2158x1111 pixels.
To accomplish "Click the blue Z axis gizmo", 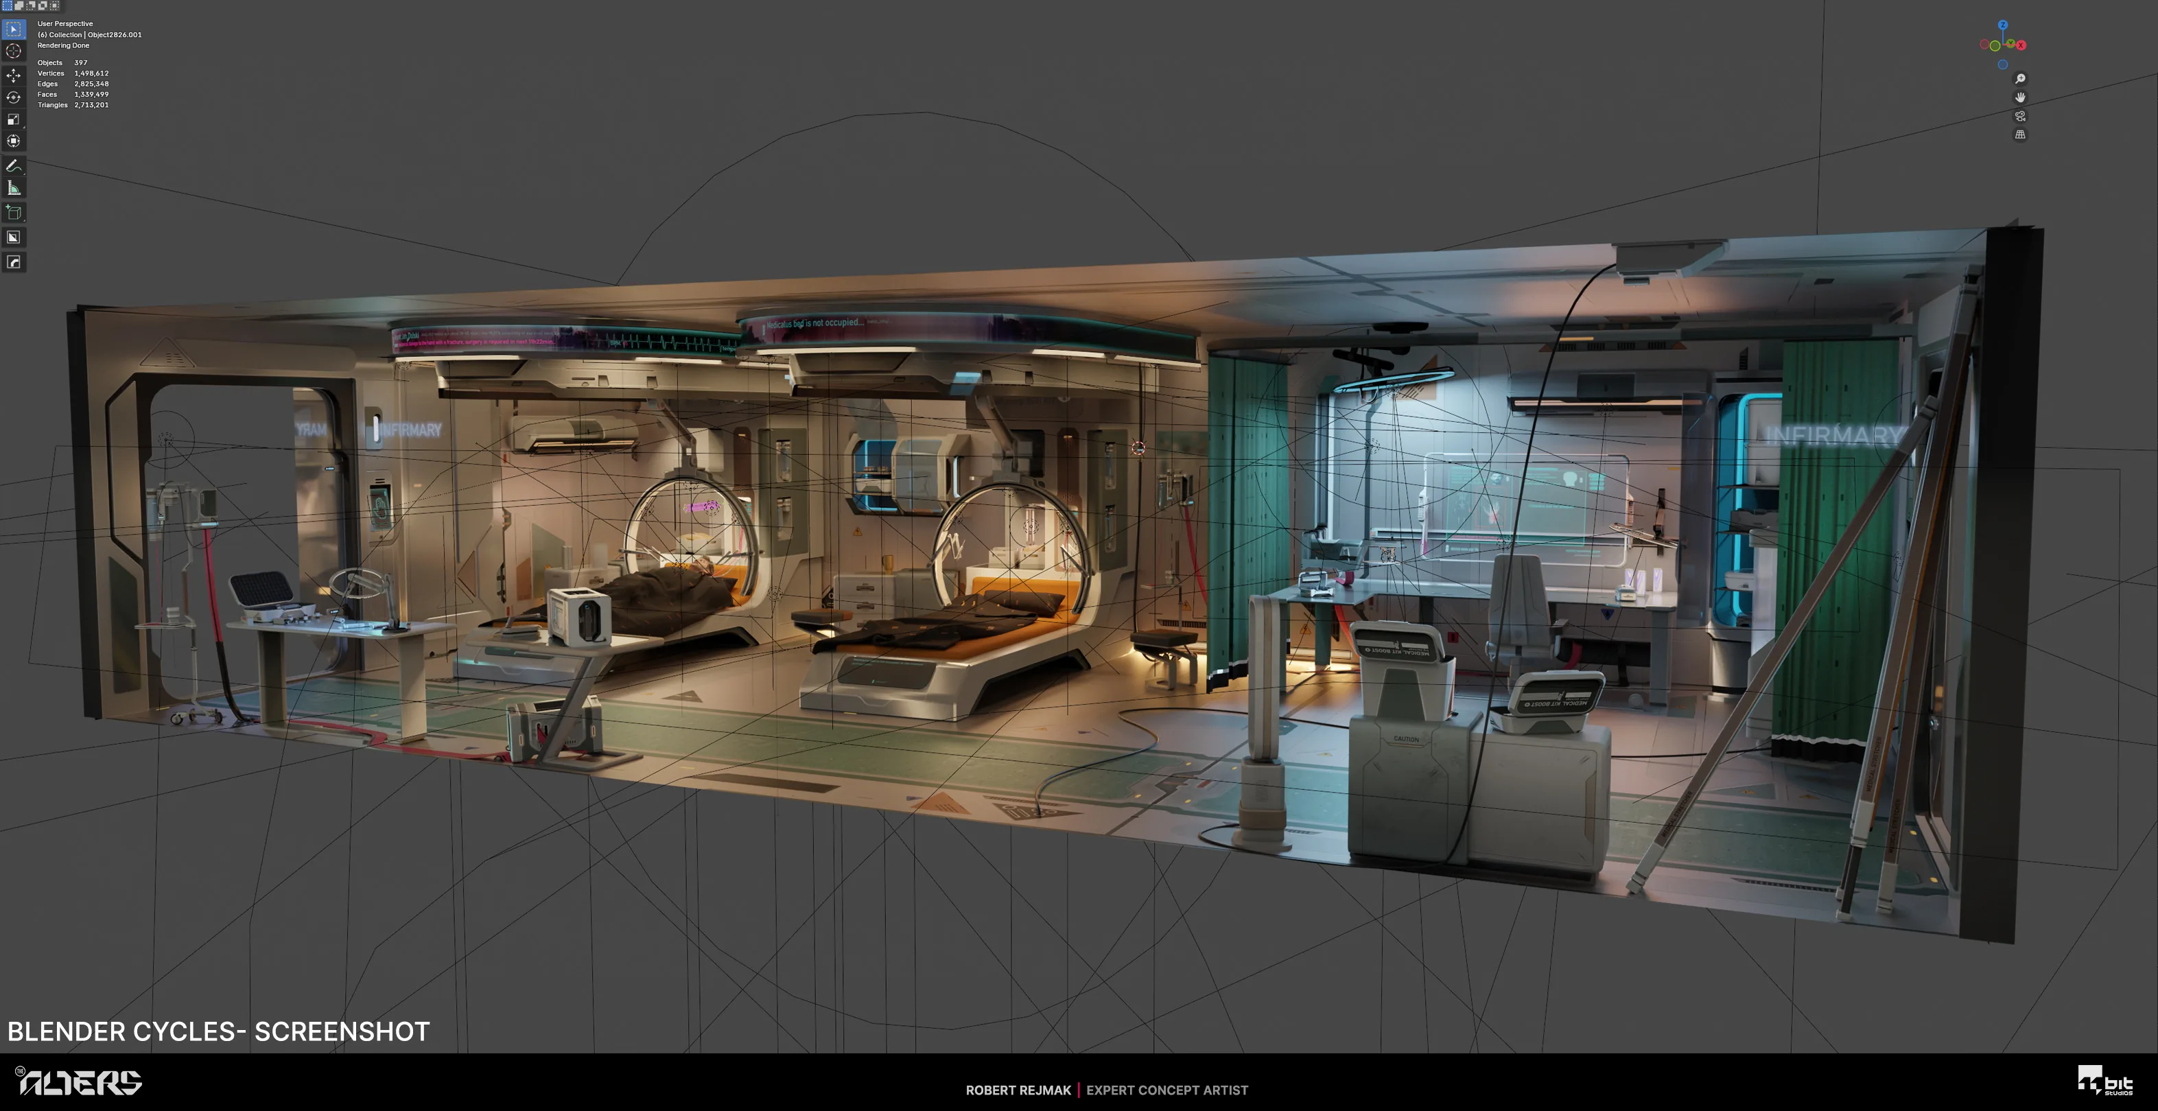I will click(2002, 25).
